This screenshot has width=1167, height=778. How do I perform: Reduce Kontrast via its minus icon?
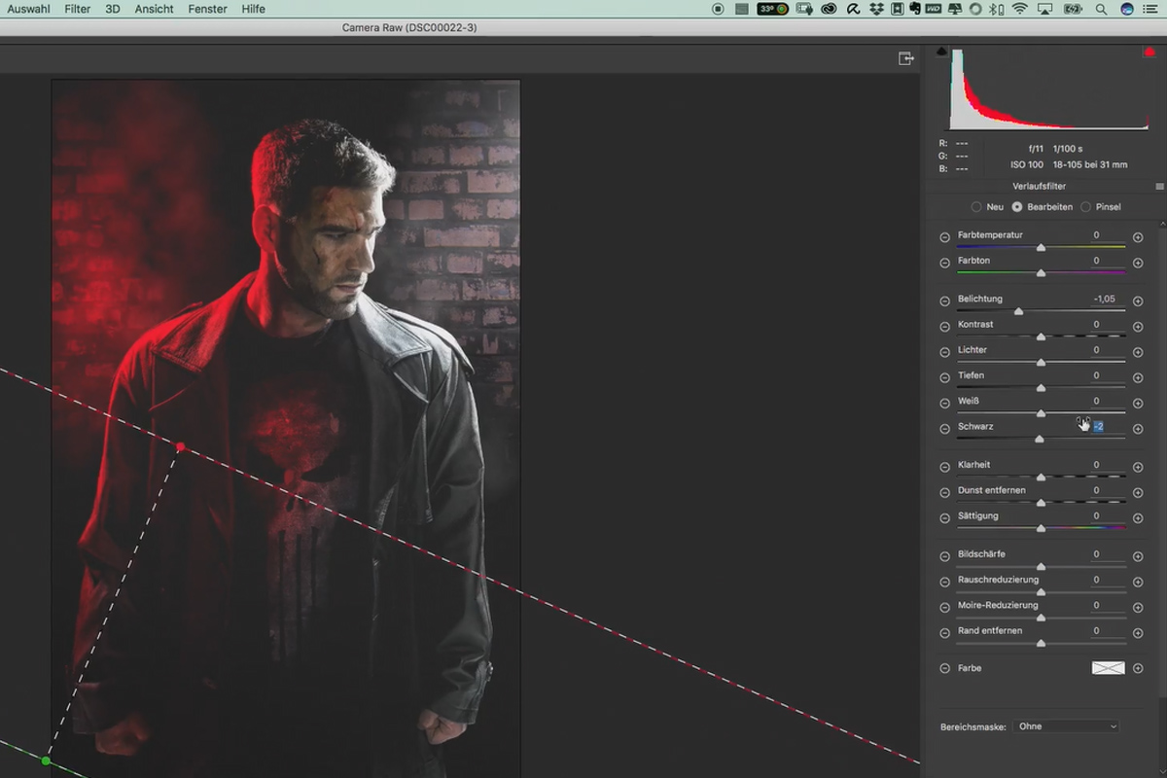point(944,327)
